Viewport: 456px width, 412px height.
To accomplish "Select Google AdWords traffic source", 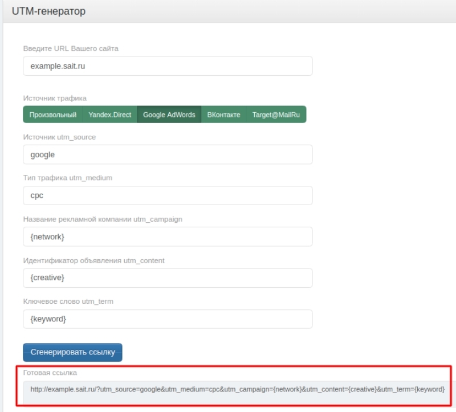I will click(169, 115).
